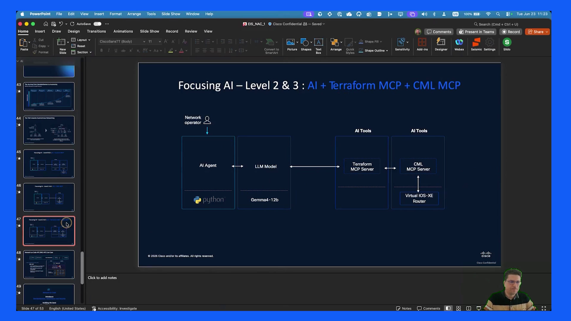571x321 pixels.
Task: Click the Present in Teams button
Action: [x=477, y=32]
